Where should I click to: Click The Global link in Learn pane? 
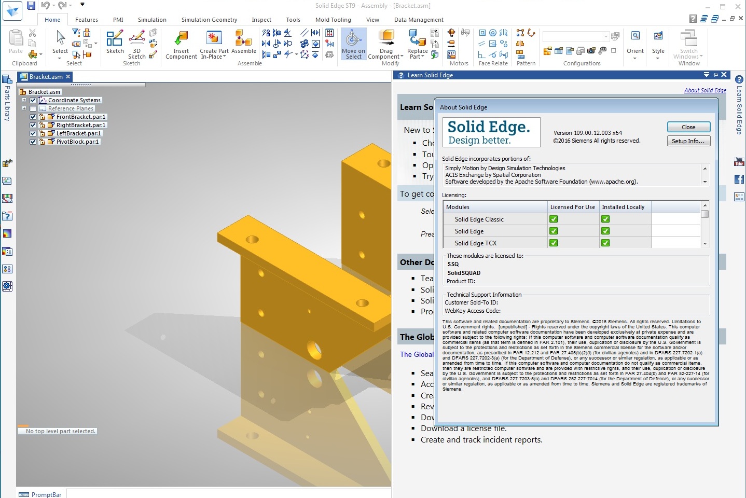click(417, 354)
